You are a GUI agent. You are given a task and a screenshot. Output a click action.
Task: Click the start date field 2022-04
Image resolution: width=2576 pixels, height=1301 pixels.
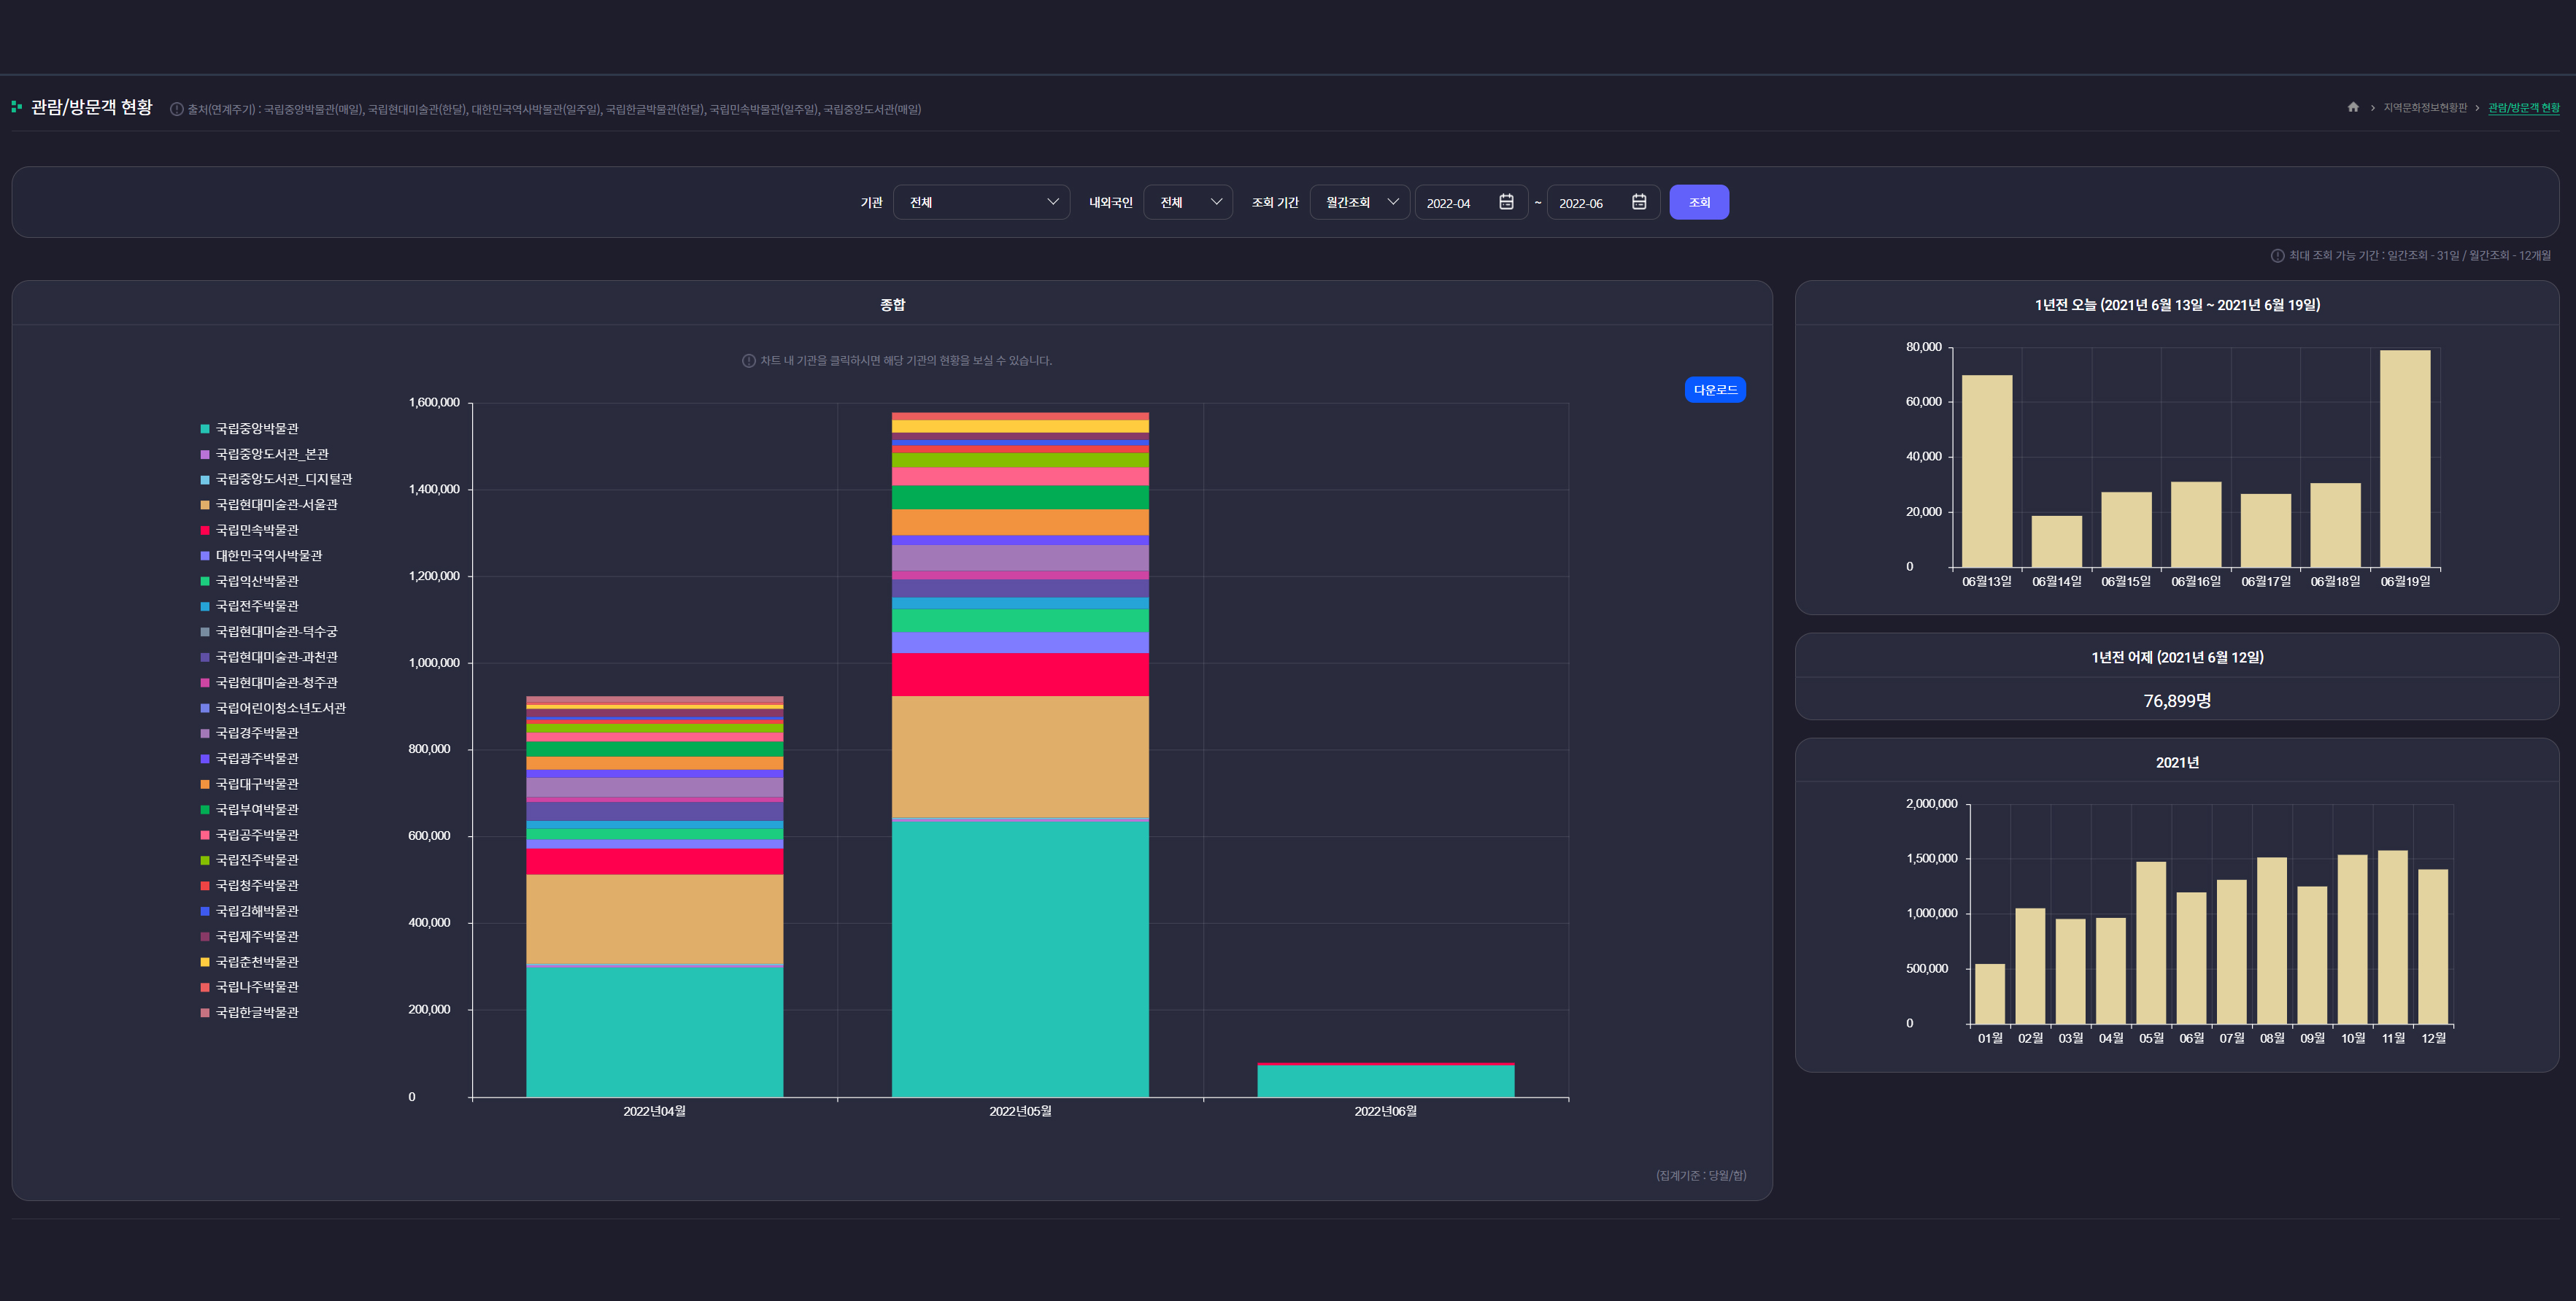tap(1471, 202)
